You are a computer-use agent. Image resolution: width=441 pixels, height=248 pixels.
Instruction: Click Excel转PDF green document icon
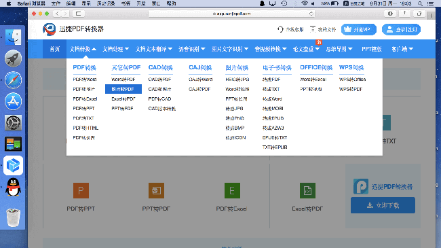(x=308, y=190)
